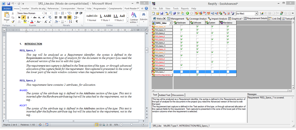Viewport: 296px width, 130px height.
Task: Open SRS_Like document dropdown in Reqtify
Action: (x=171, y=23)
